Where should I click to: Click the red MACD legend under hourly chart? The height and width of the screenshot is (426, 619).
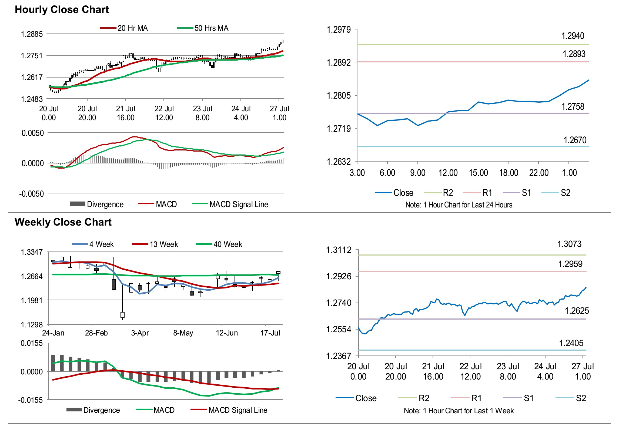pyautogui.click(x=166, y=204)
